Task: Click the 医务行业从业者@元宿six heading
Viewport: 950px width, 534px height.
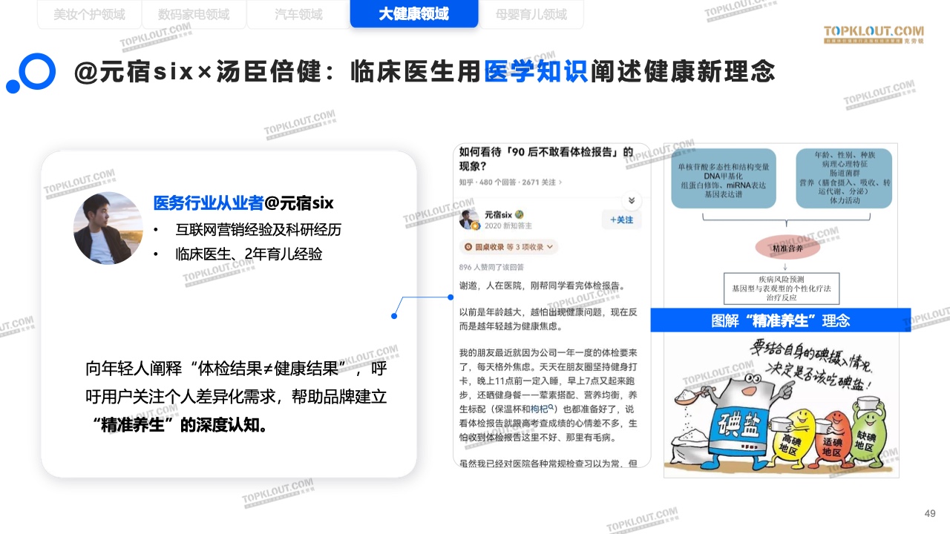Action: 243,203
